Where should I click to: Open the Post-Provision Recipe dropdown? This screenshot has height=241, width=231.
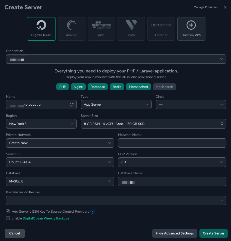[116, 200]
